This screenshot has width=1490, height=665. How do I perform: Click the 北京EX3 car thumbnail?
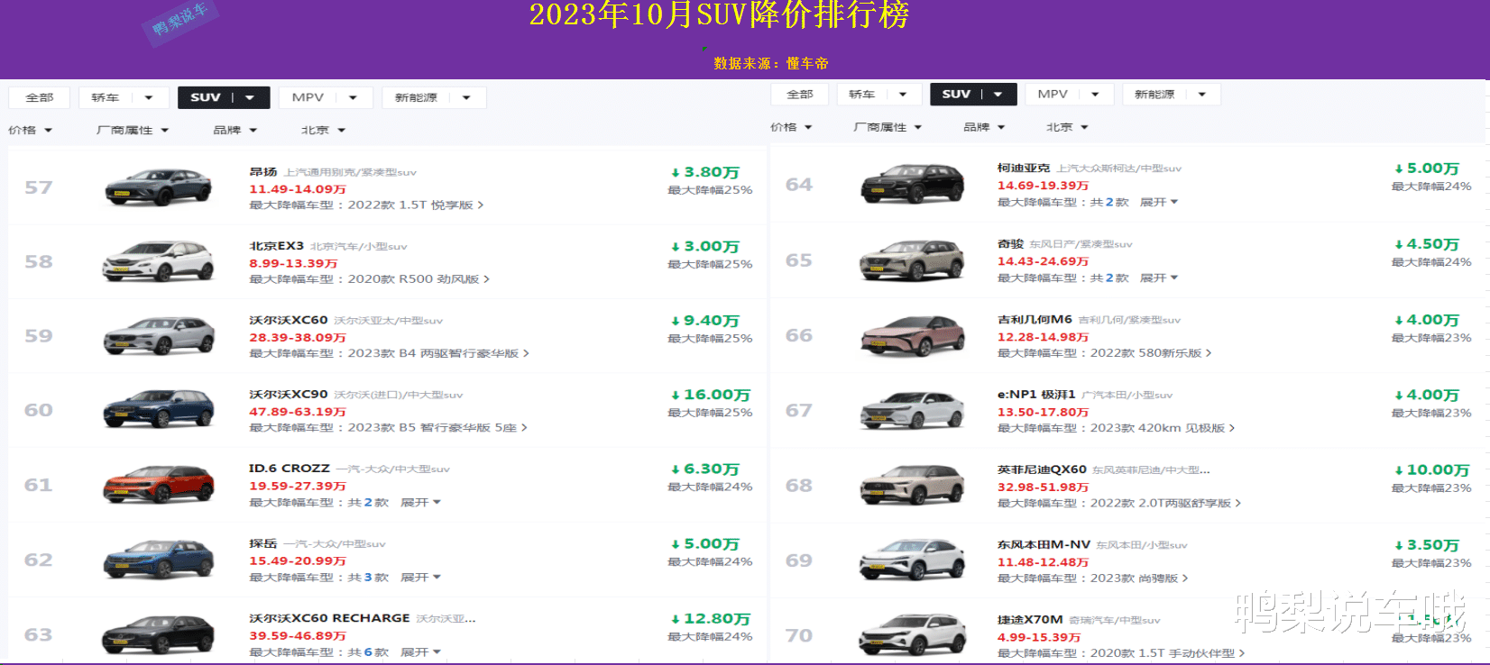coord(159,261)
